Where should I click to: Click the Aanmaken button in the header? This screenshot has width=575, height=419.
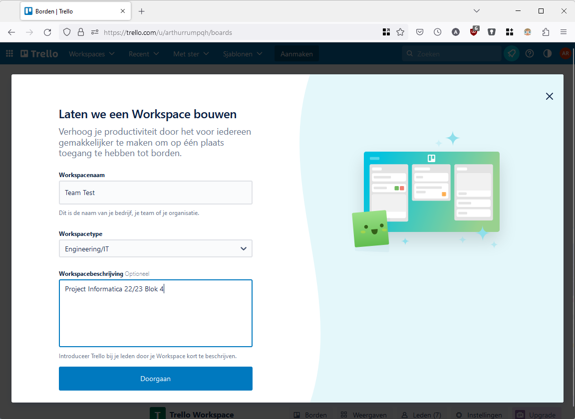296,54
